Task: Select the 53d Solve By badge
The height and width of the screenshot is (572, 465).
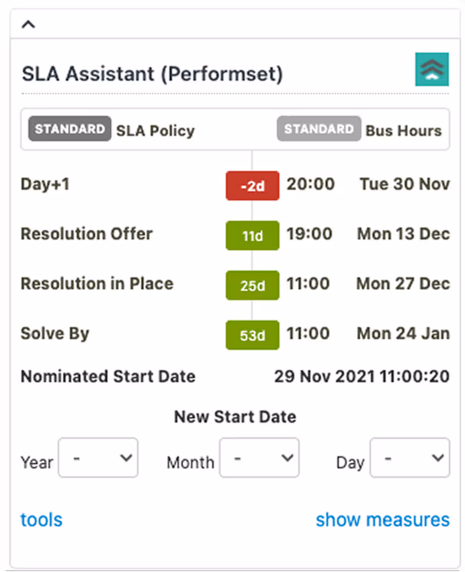Action: click(x=252, y=335)
